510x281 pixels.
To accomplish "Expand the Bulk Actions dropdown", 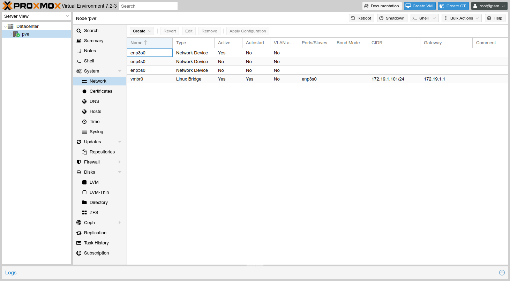I will point(461,18).
